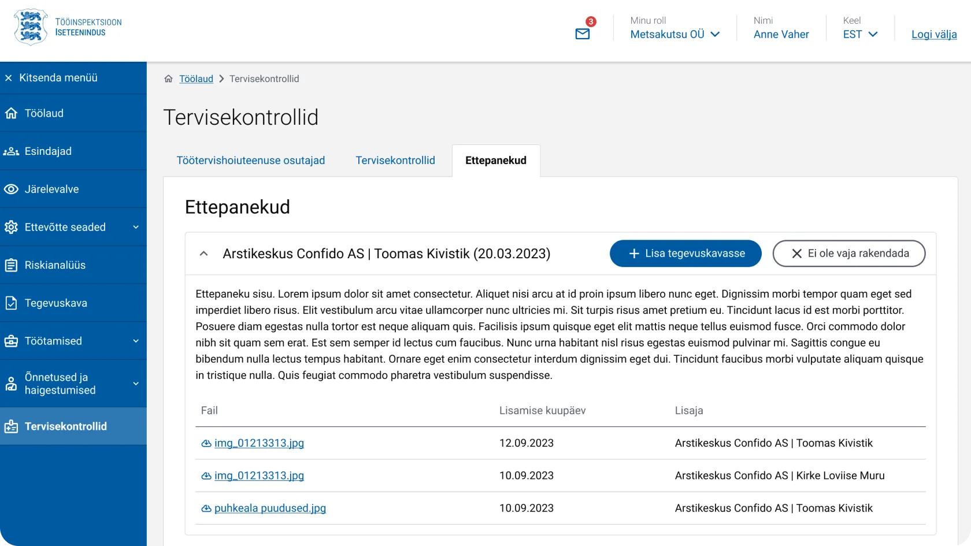Screen dimensions: 971x546
Task: Click the Tööinspektsioon coat of arms logo
Action: coord(31,27)
